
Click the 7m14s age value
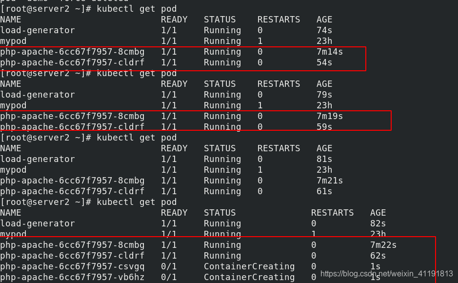pyautogui.click(x=330, y=52)
